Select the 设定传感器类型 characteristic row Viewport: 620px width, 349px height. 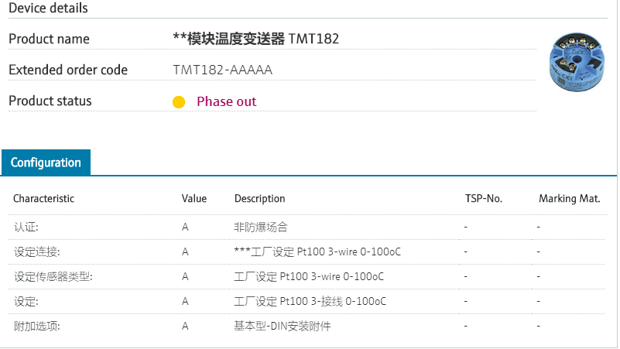(x=53, y=277)
